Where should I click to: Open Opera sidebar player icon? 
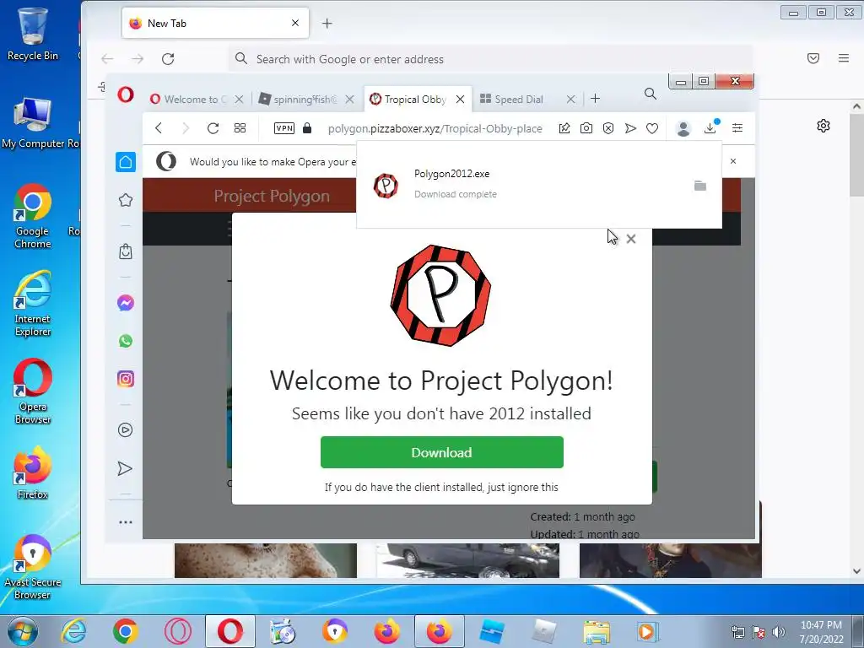126,429
